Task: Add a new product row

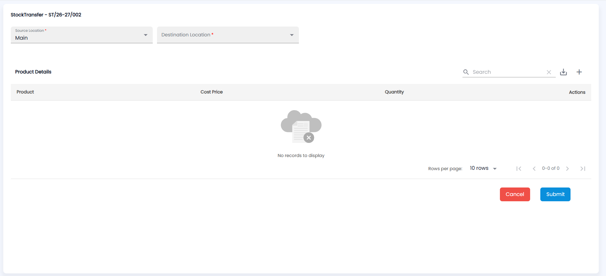Action: pyautogui.click(x=579, y=72)
